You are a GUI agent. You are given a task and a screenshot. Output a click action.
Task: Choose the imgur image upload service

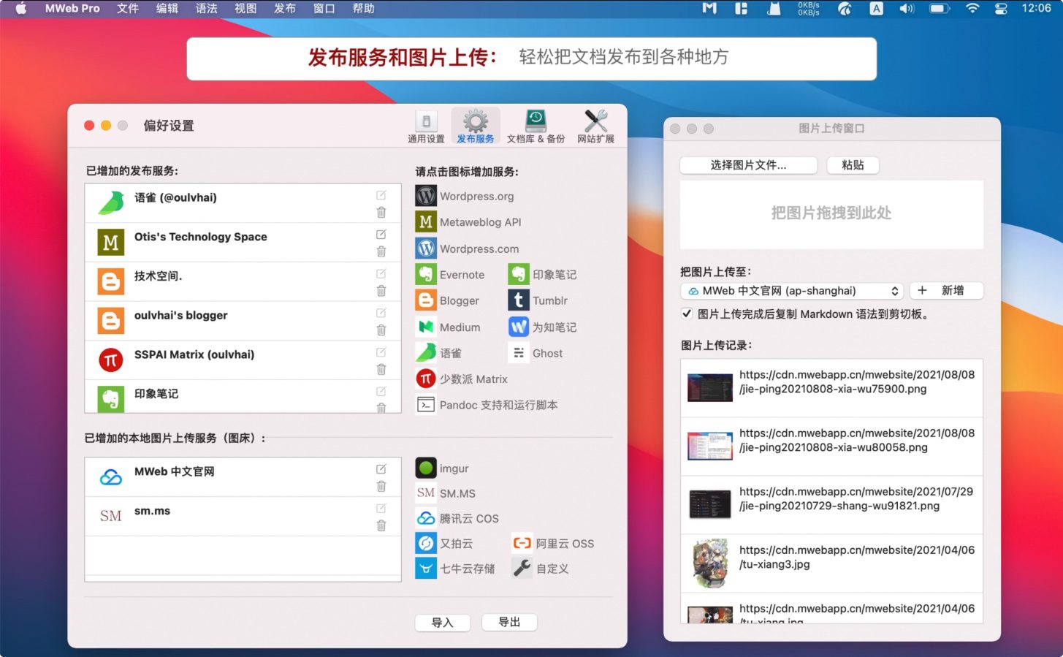[x=426, y=468]
